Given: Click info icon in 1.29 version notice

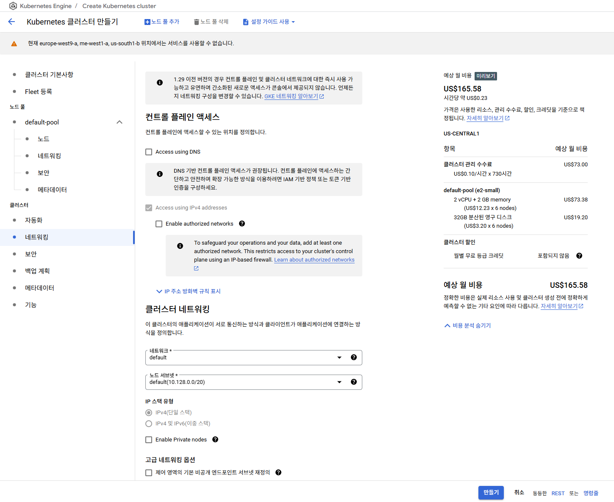Looking at the screenshot, I should click(160, 83).
